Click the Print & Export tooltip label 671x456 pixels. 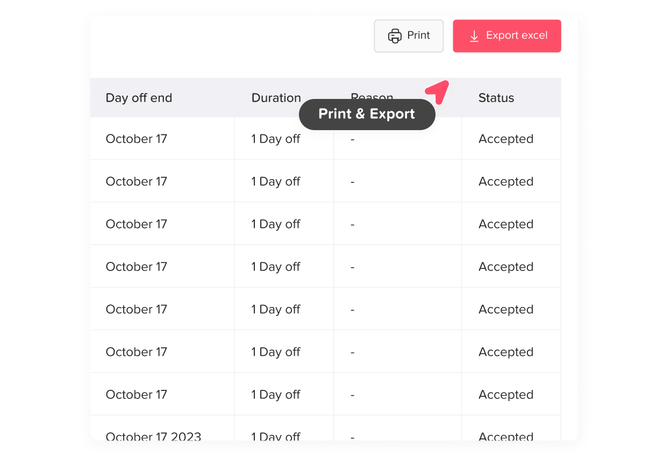click(367, 114)
